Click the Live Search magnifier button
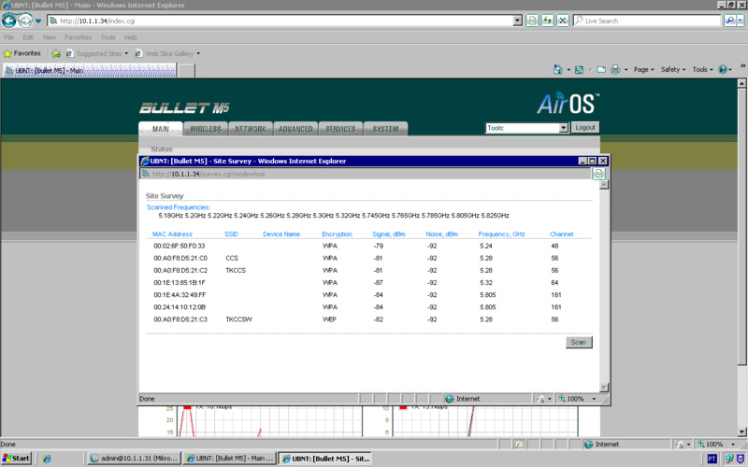This screenshot has width=748, height=467. 729,21
